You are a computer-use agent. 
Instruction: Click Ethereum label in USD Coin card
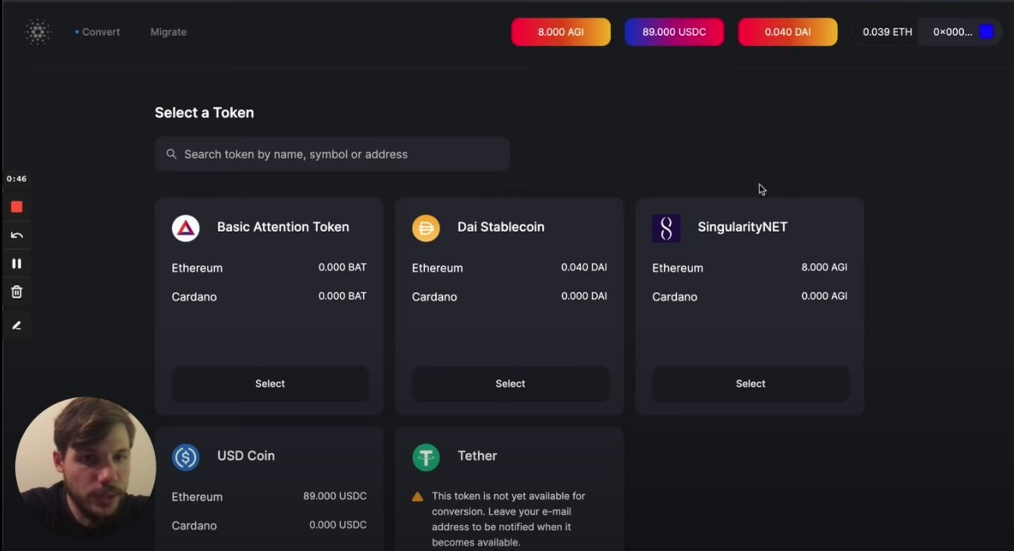coord(197,497)
